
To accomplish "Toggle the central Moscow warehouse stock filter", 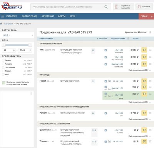I will point(4,83).
